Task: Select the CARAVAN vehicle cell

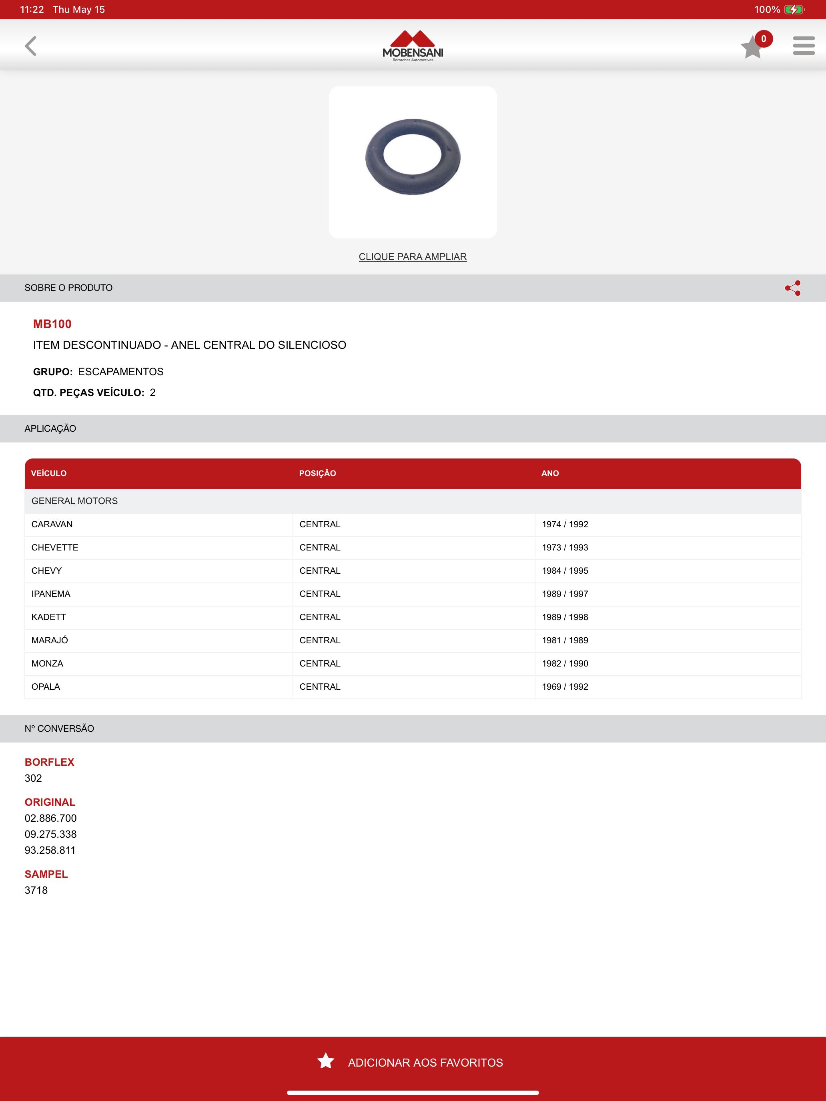Action: click(x=159, y=524)
